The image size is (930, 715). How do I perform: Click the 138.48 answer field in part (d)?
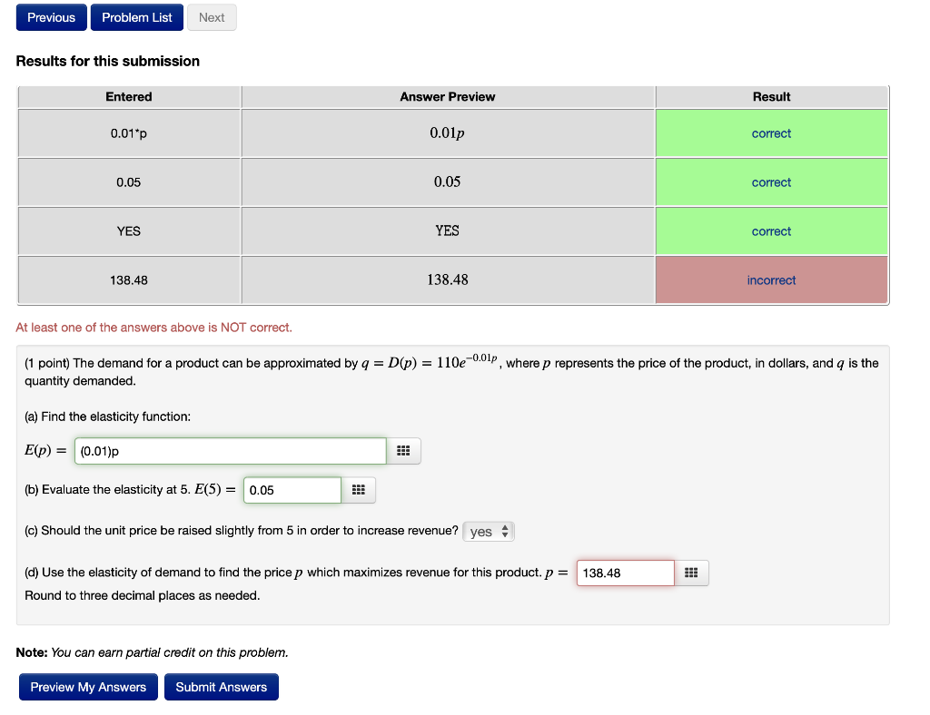click(625, 573)
